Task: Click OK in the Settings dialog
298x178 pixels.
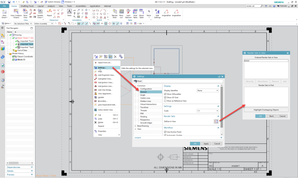Action: (195, 144)
